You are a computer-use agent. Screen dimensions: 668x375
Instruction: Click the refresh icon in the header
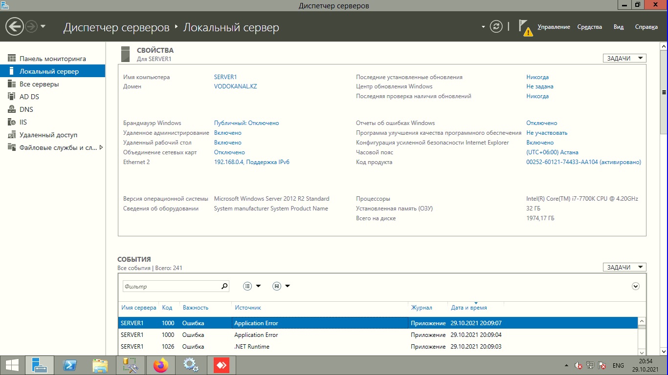(496, 26)
